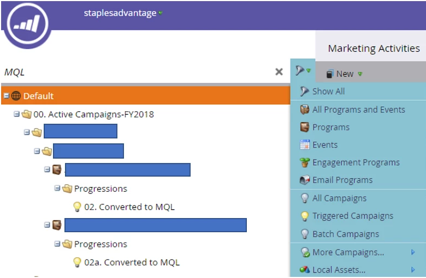Click the Default workspace globe icon
Image resolution: width=426 pixels, height=278 pixels.
tap(16, 96)
